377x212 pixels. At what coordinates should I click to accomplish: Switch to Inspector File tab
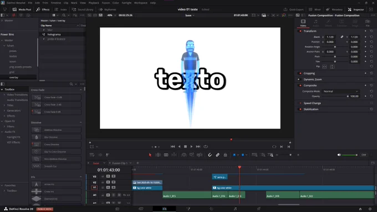(368, 23)
